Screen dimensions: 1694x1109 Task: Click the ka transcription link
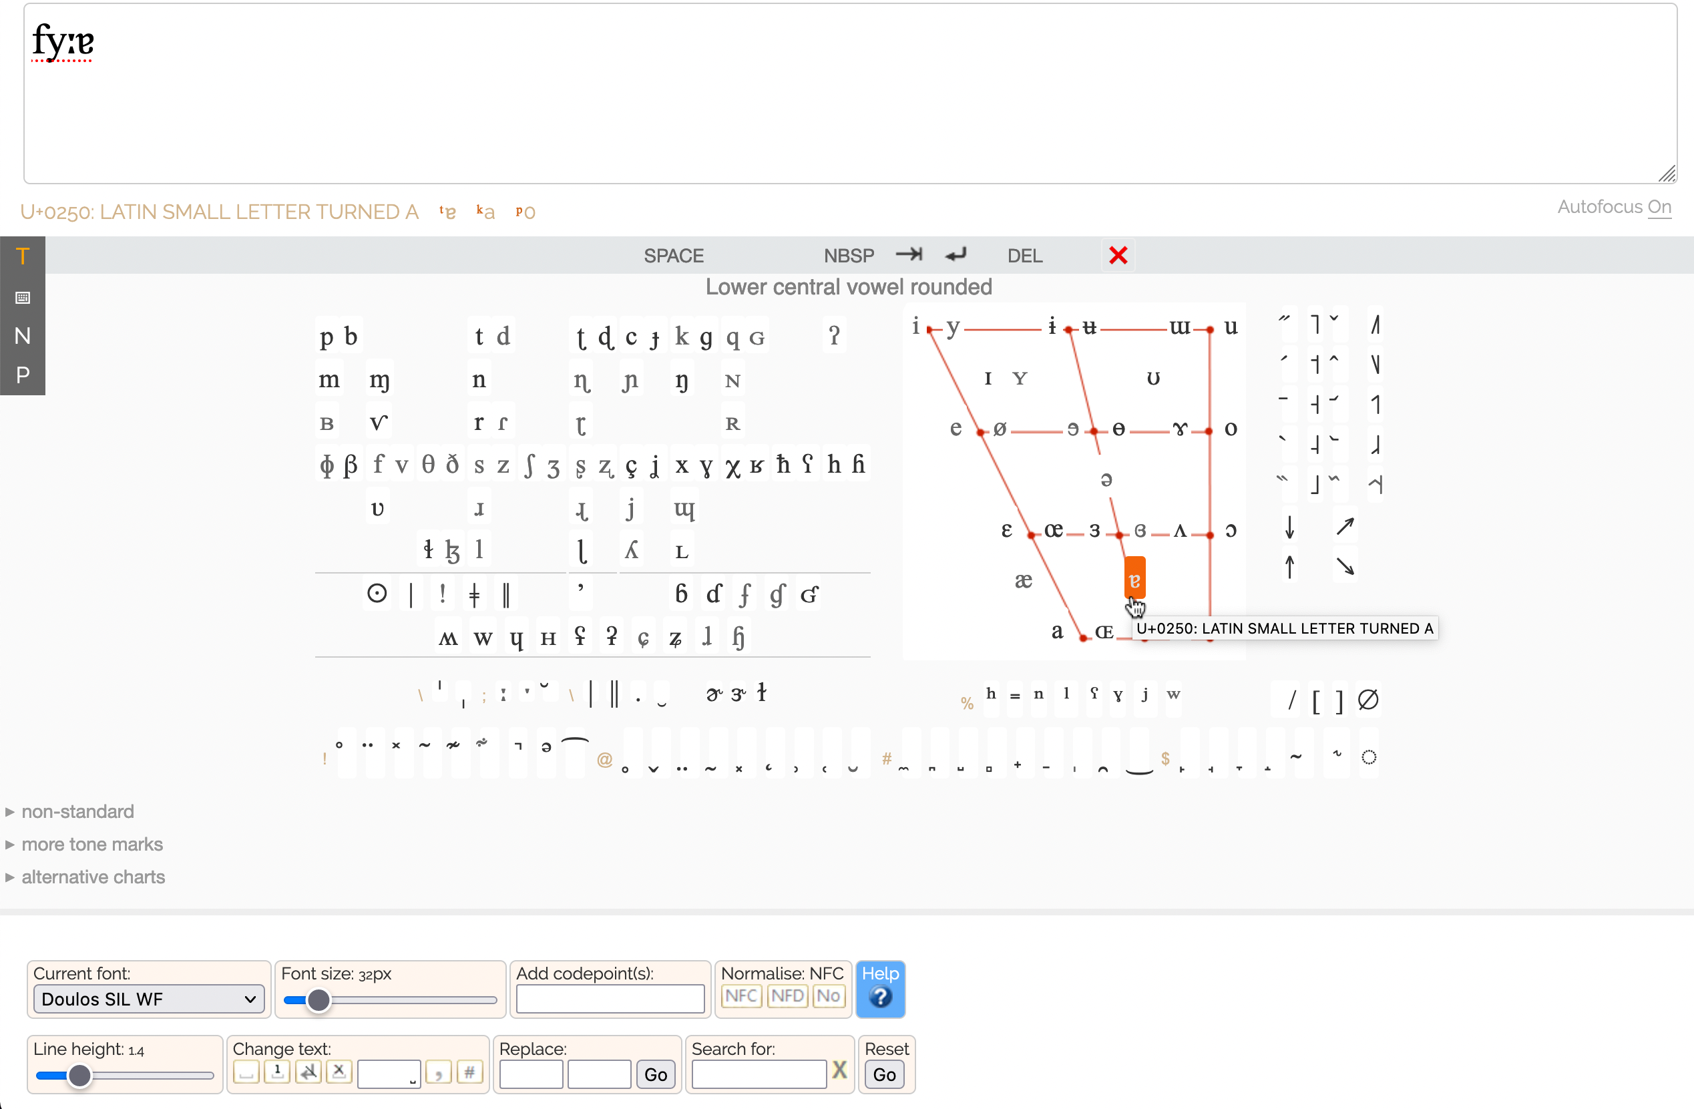485,212
